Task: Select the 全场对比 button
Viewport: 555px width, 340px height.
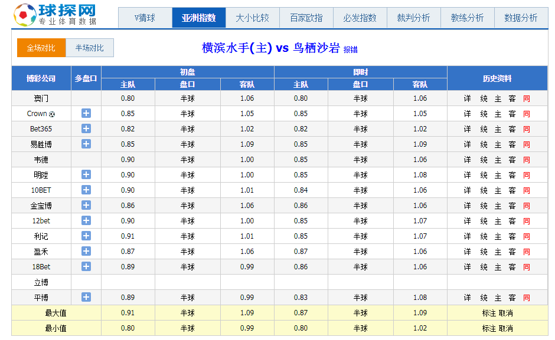Action: (41, 48)
